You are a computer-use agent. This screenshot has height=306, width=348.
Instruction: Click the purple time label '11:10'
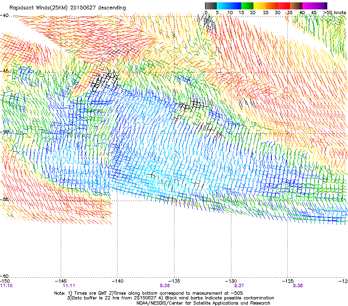6,286
